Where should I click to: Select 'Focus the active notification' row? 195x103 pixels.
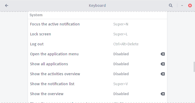click(x=97, y=24)
